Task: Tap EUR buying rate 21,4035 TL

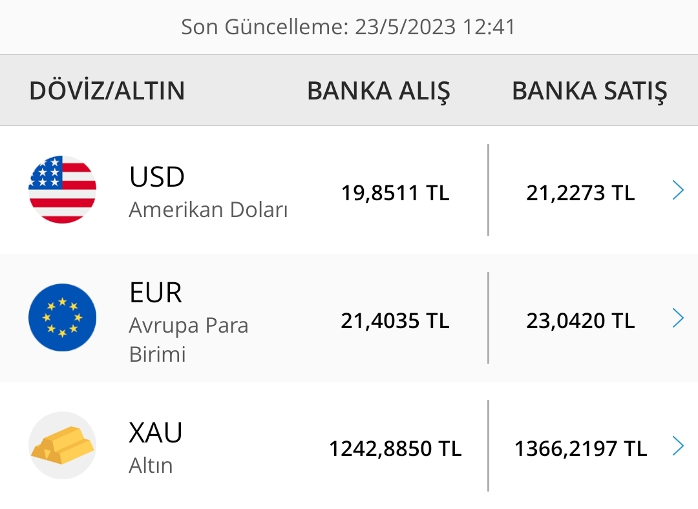Action: (x=396, y=321)
